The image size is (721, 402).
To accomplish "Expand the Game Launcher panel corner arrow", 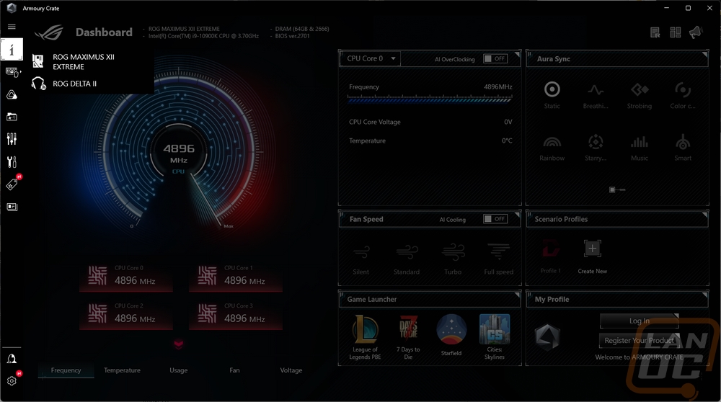I will [x=517, y=295].
